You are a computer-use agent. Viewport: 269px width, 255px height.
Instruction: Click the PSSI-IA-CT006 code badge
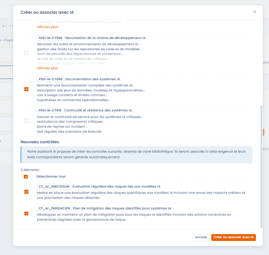(50, 38)
